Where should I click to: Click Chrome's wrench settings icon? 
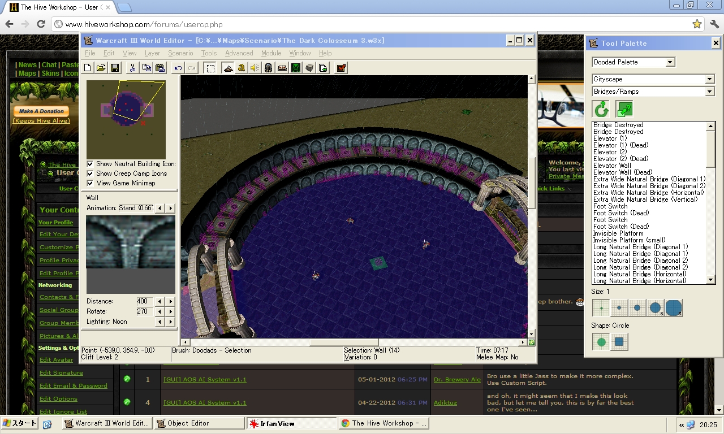714,24
